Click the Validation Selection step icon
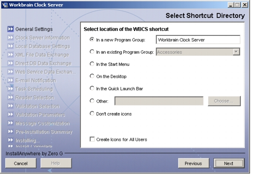The image size is (257, 181). (10, 106)
